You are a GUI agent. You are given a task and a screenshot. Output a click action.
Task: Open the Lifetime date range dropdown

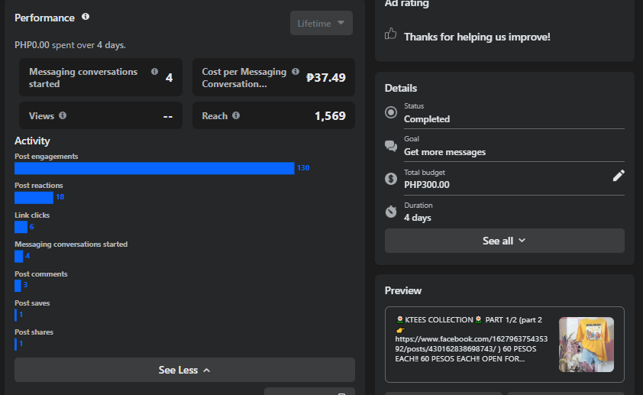pos(321,23)
